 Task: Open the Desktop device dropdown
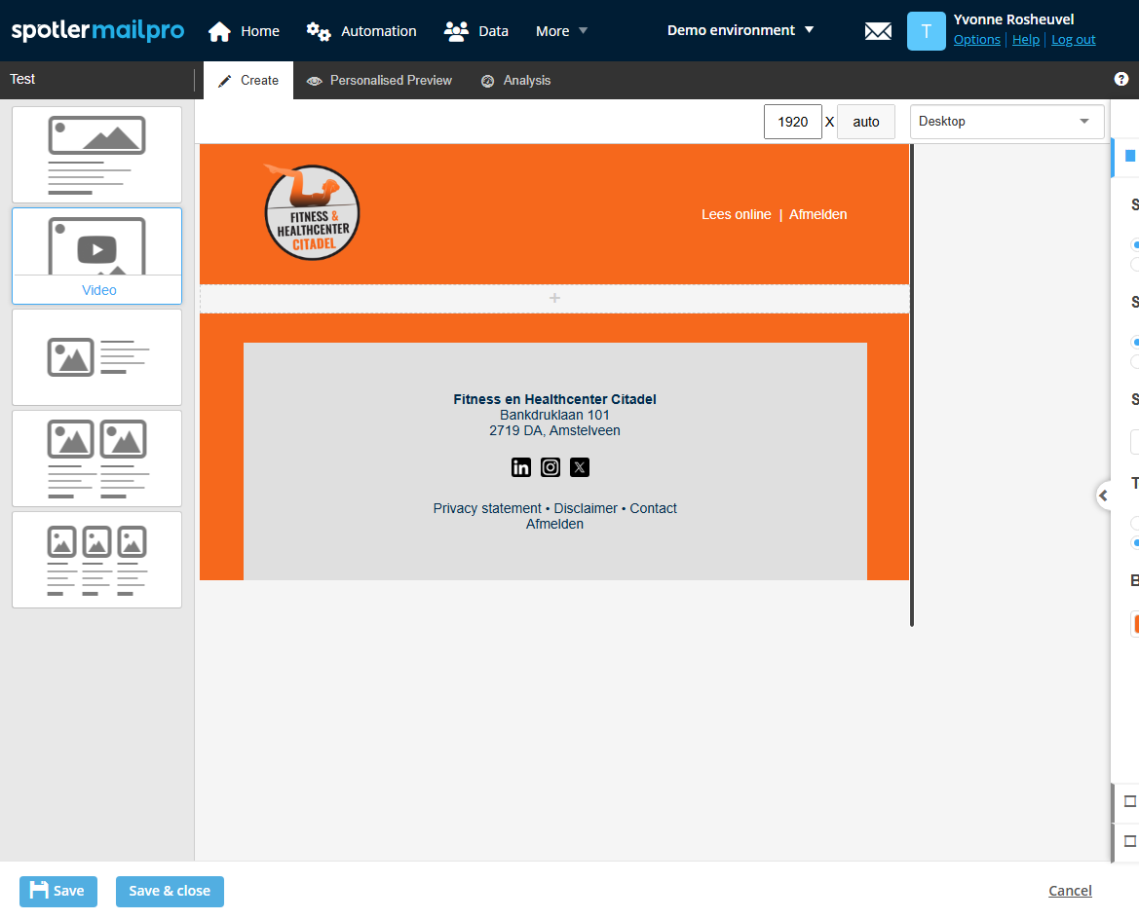[x=1006, y=122]
